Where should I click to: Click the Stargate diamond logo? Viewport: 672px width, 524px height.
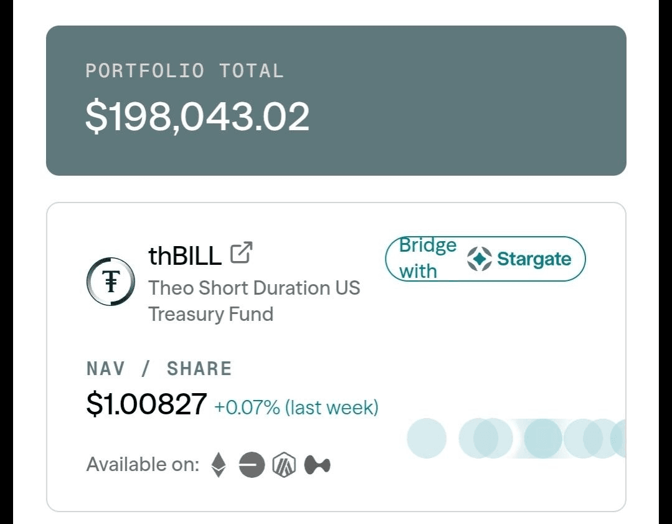coord(480,259)
